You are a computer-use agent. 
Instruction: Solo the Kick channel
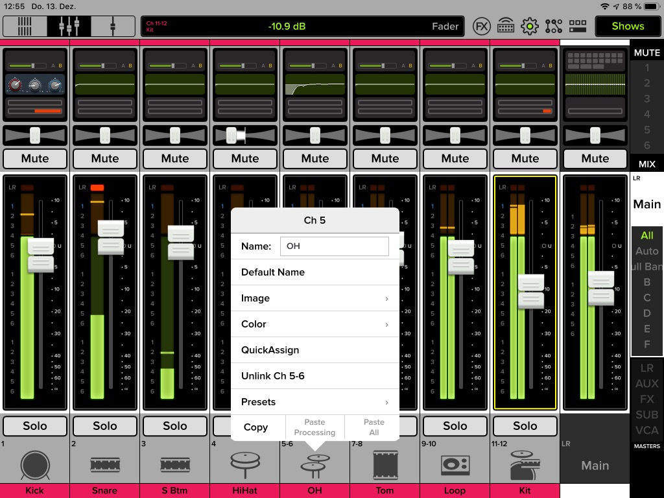pyautogui.click(x=34, y=425)
